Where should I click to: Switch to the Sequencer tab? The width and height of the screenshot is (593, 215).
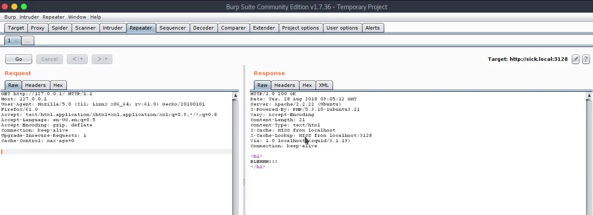(172, 28)
